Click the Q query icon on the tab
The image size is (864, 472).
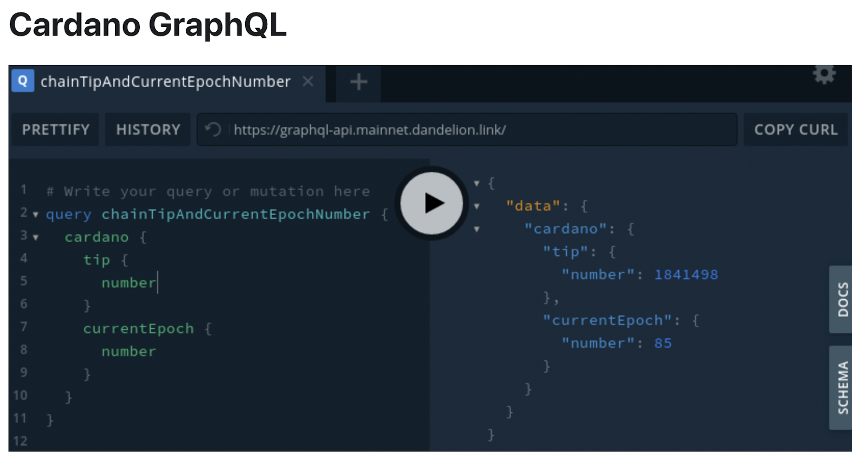click(x=23, y=81)
